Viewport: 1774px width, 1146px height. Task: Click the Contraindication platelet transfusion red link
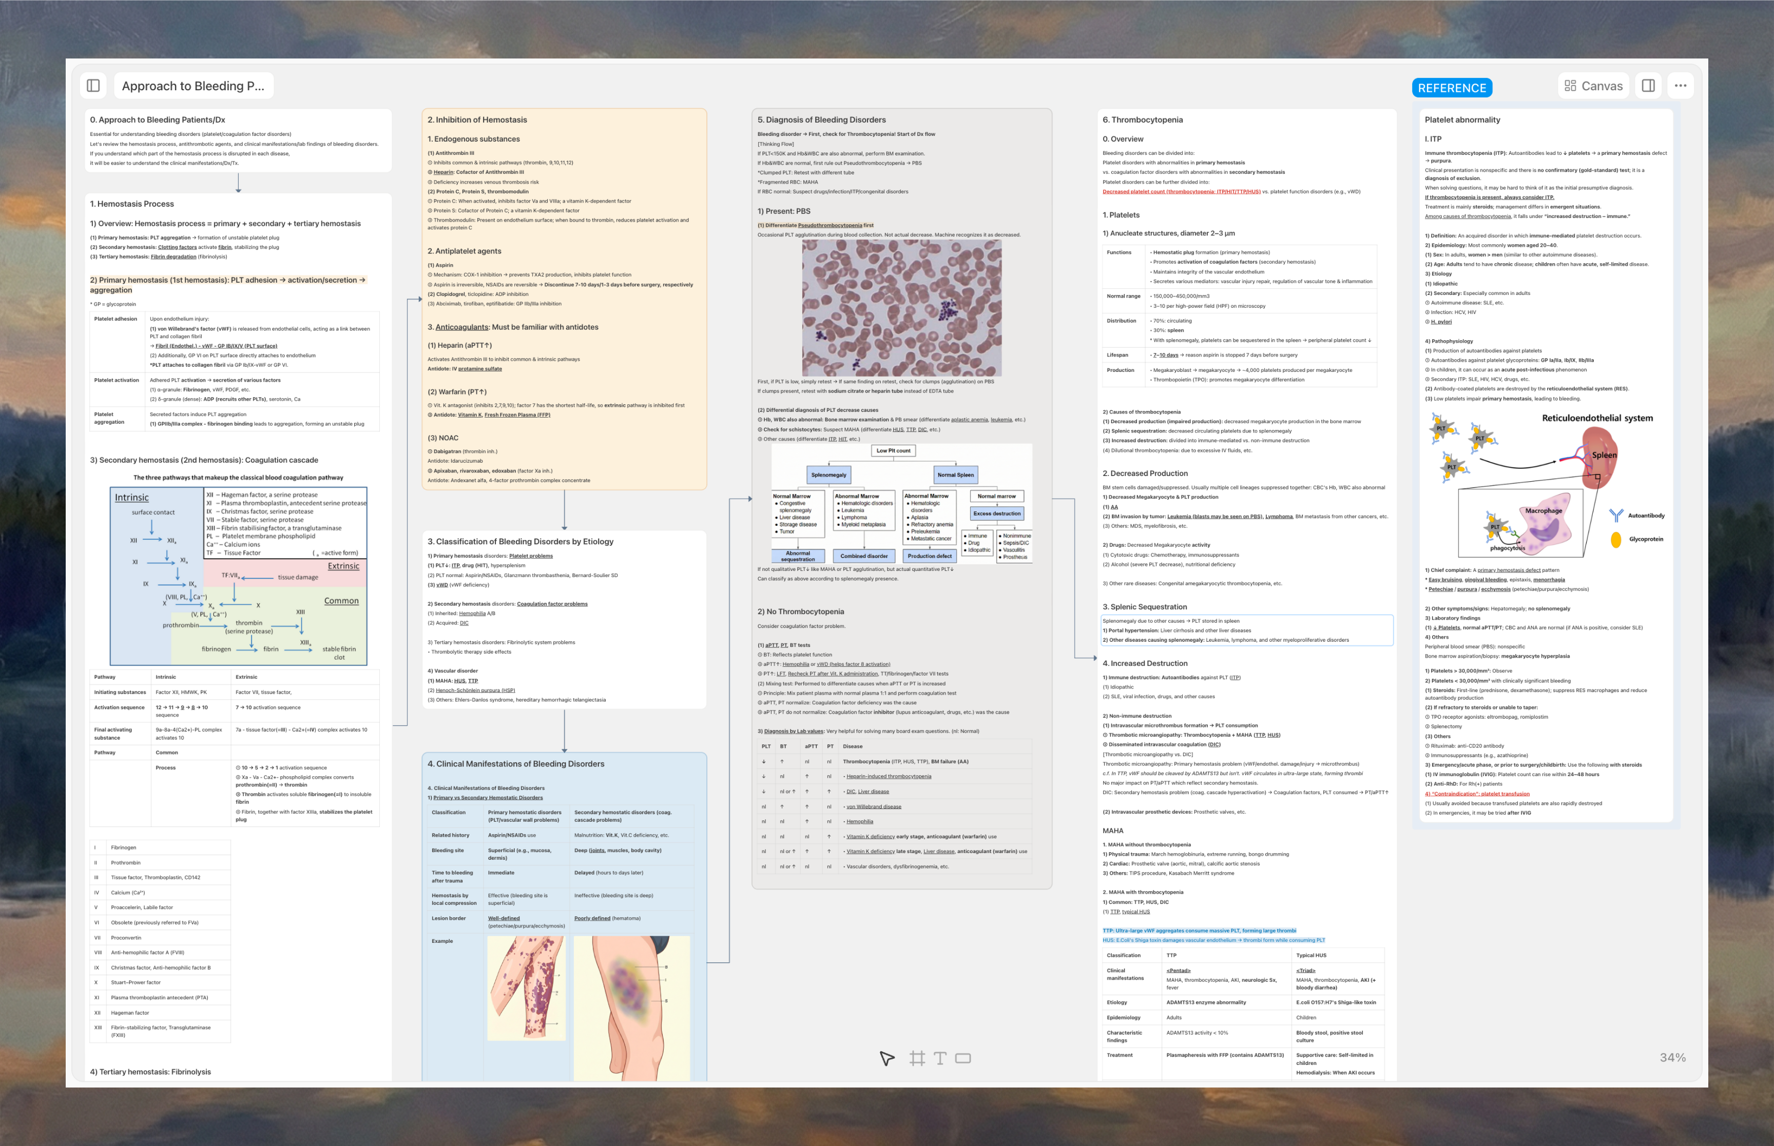coord(1477,793)
